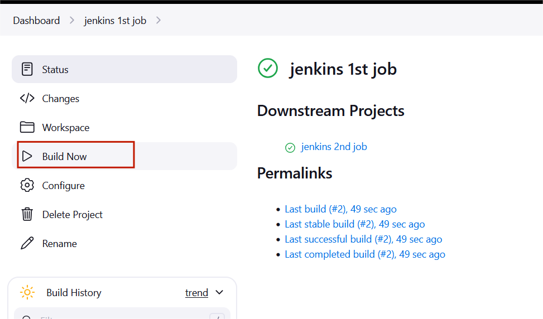Open the Changes page
The height and width of the screenshot is (319, 543).
(124, 98)
